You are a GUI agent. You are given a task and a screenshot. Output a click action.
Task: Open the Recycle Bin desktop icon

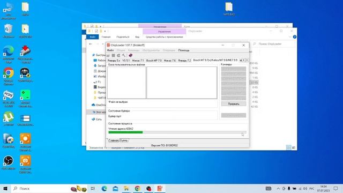point(9,31)
